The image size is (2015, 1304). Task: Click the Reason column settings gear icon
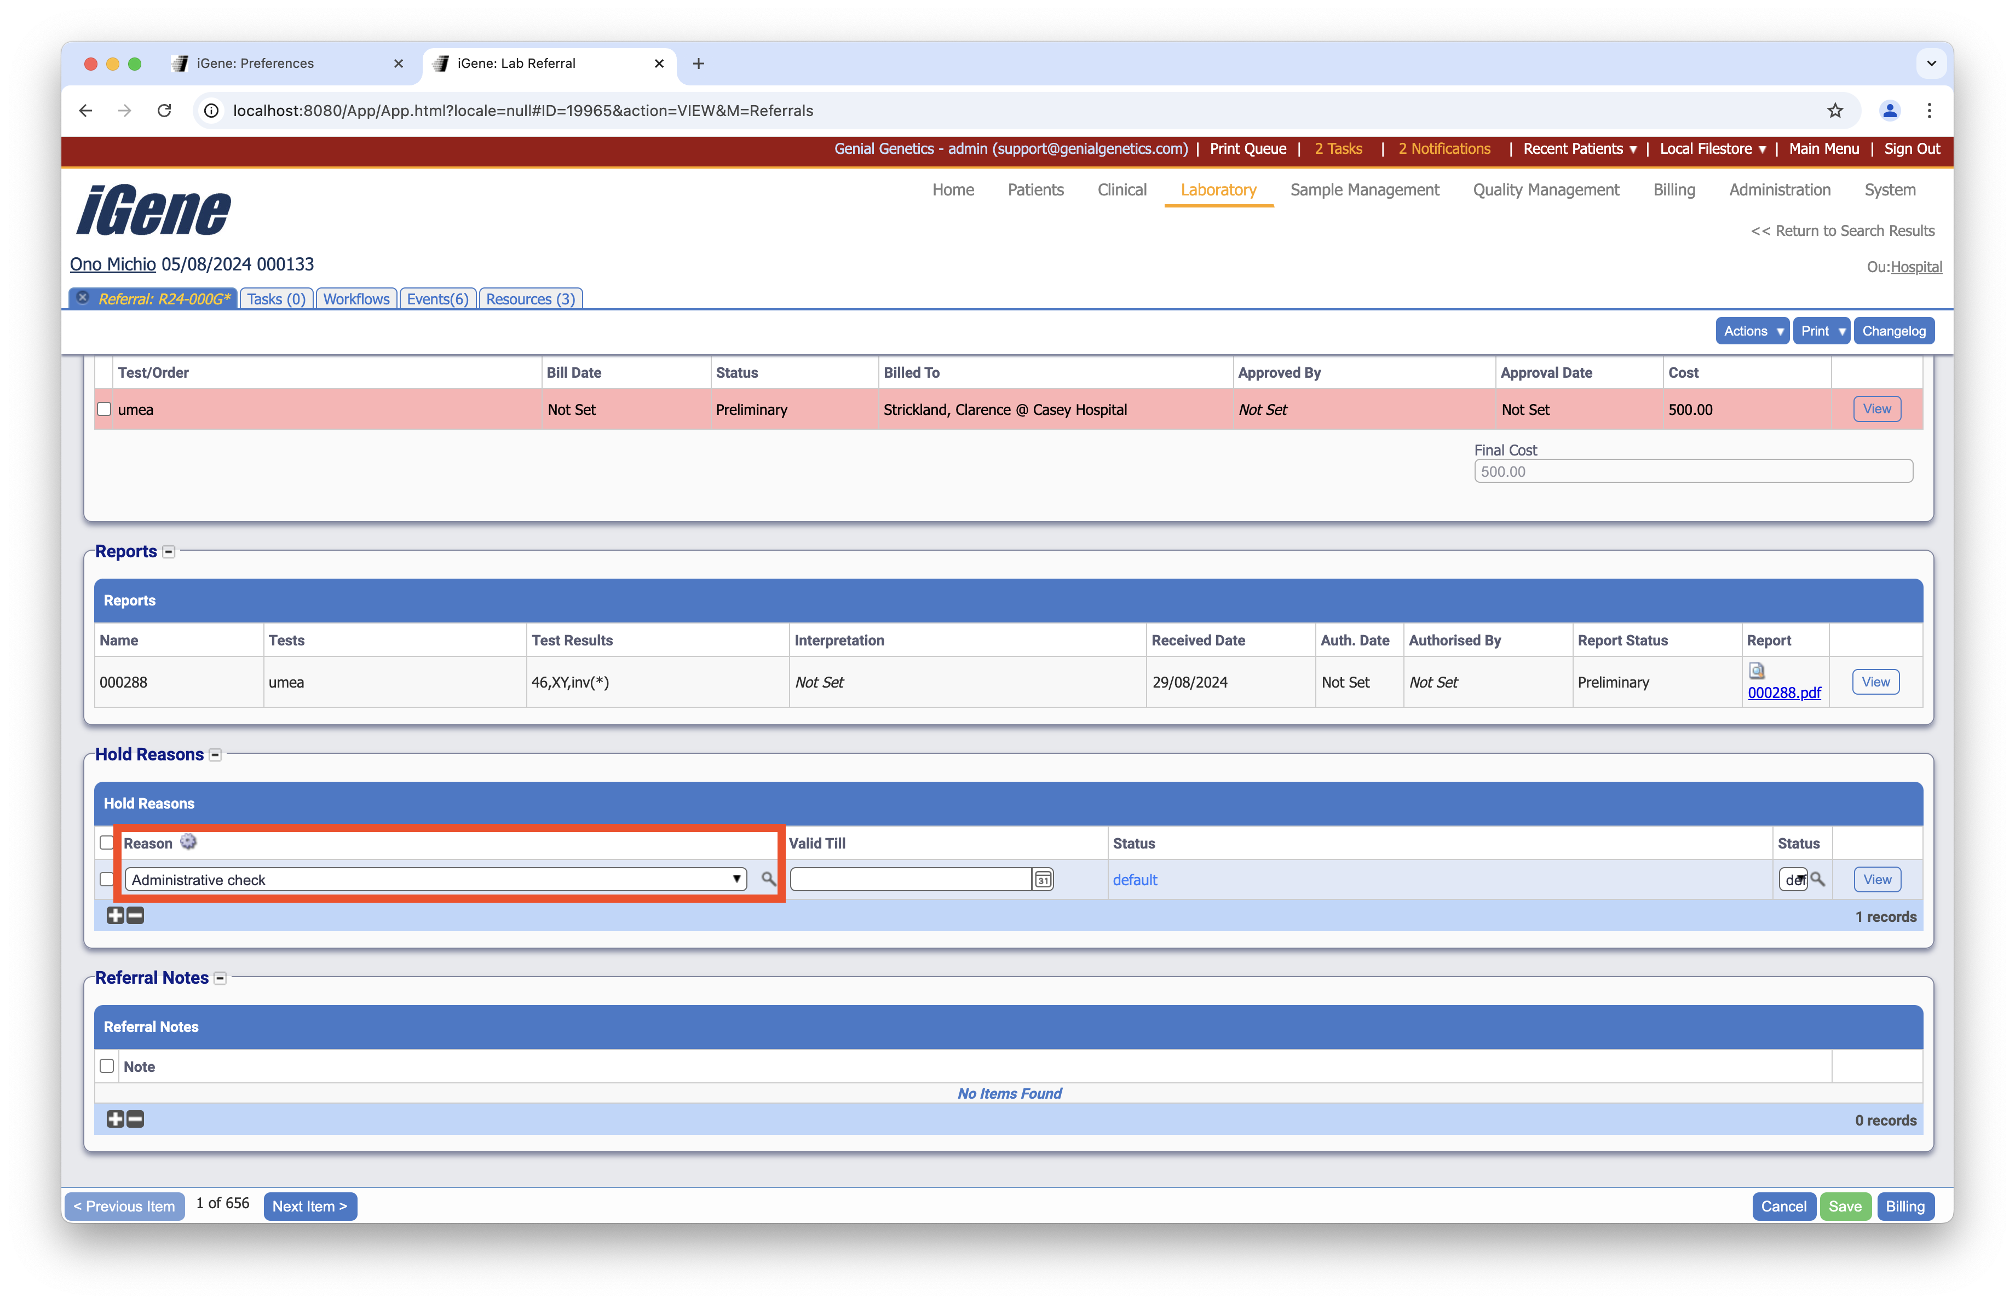[x=188, y=842]
